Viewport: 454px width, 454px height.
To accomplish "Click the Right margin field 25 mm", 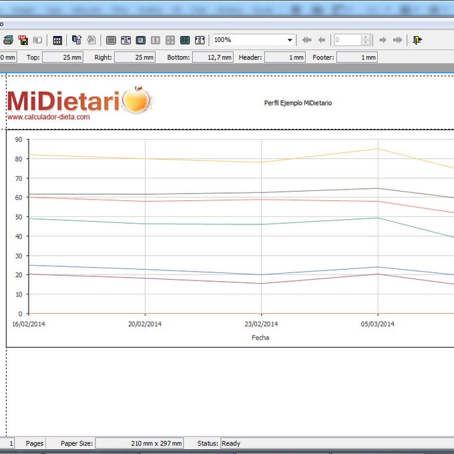I will (x=135, y=57).
